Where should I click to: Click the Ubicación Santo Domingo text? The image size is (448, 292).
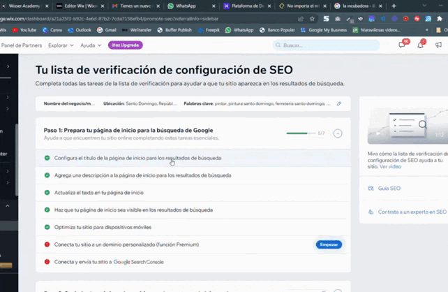pyautogui.click(x=140, y=103)
